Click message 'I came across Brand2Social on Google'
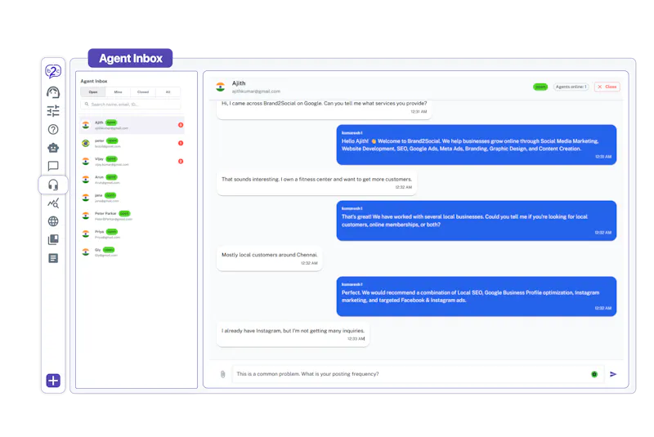The height and width of the screenshot is (437, 654). pyautogui.click(x=324, y=109)
